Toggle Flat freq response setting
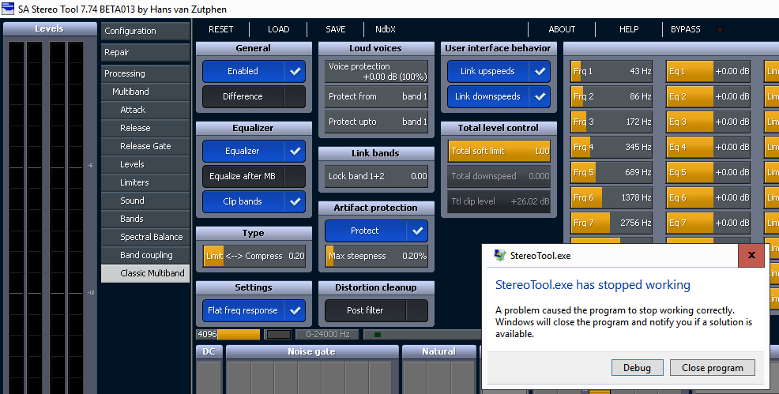This screenshot has height=394, width=779. (x=254, y=310)
